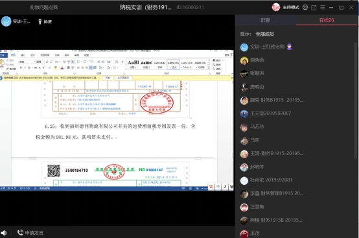Open the settings gear icon beside 主持模式

coord(305,7)
